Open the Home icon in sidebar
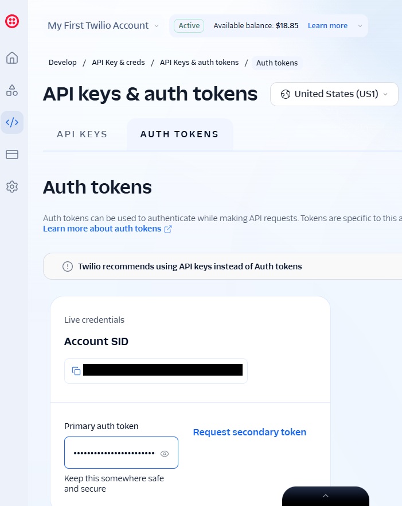 click(12, 58)
